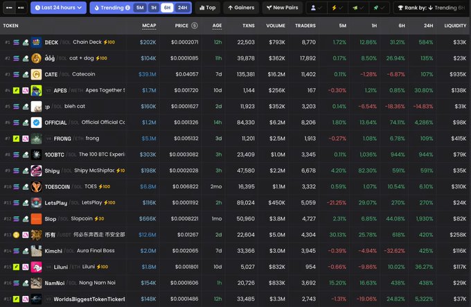Screen dimensions: 471x307
Task: Click market cap $39.1M for CATE
Action: [x=147, y=74]
